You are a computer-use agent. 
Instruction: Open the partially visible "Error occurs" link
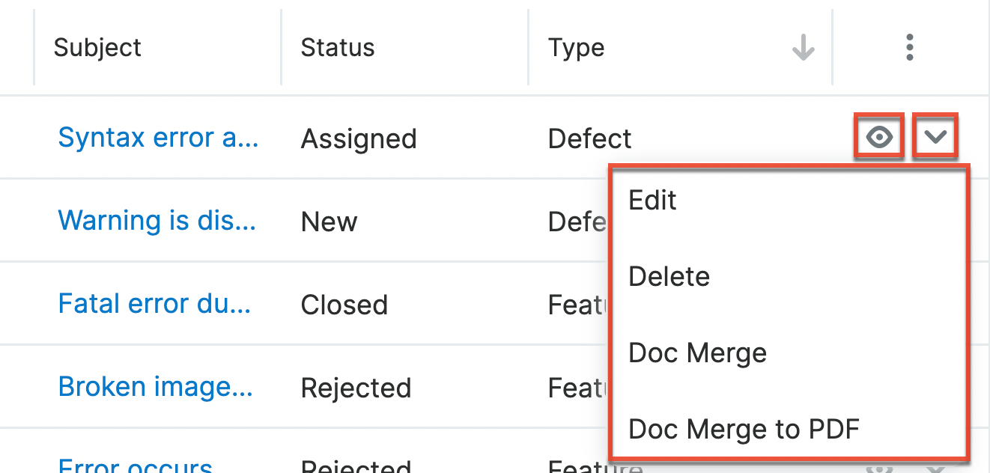[x=136, y=466]
